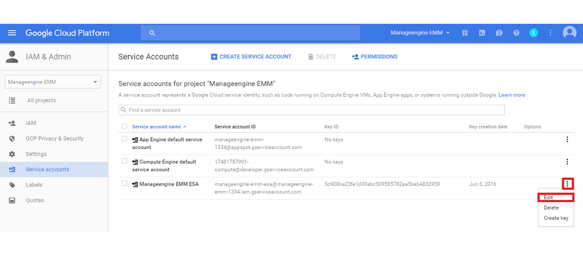Open options for Manageengine EMM ESA account
This screenshot has width=583, height=255.
pyautogui.click(x=567, y=184)
